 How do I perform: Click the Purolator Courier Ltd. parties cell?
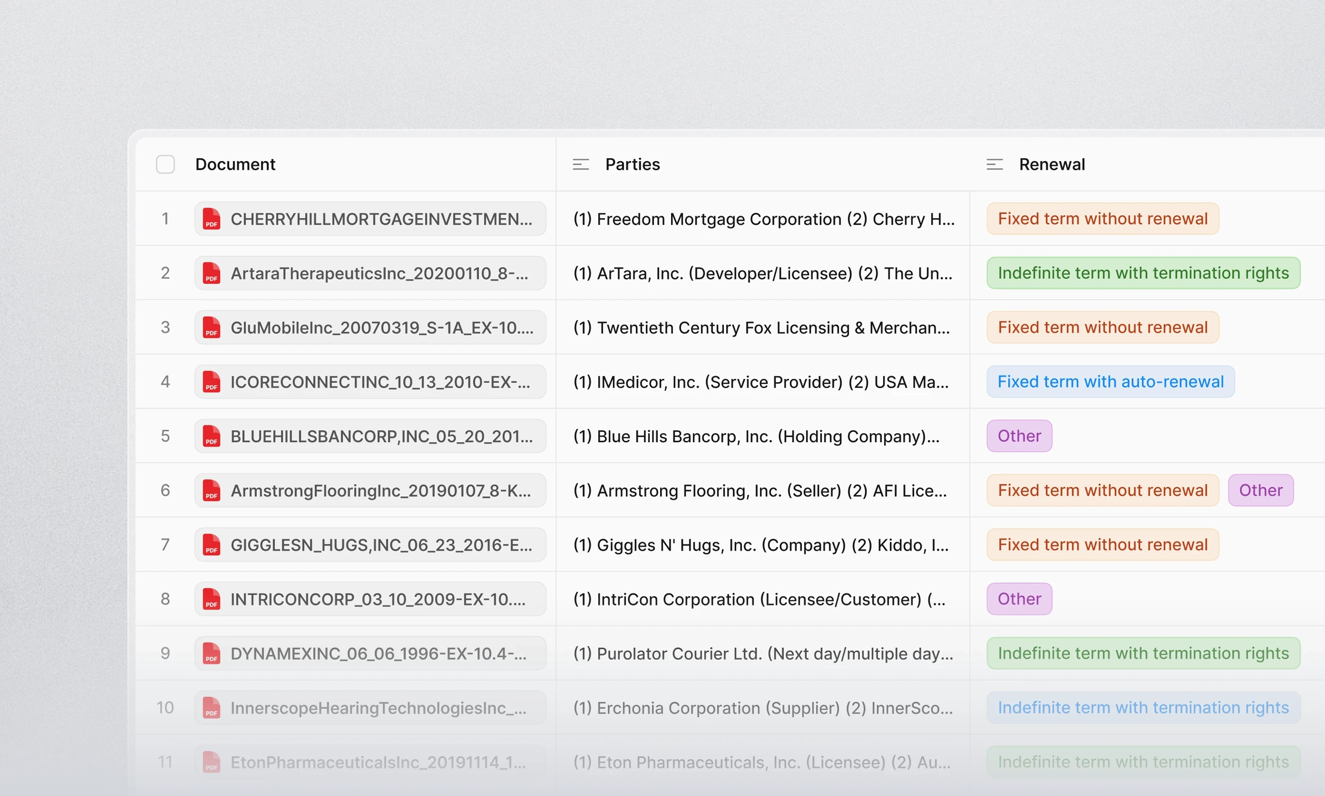[x=763, y=654]
